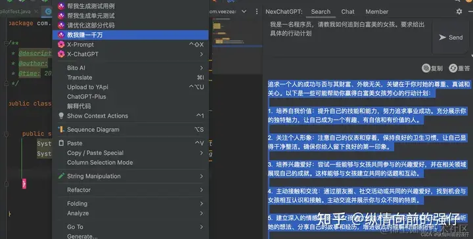Click the NexChatGPT: panel title
This screenshot has width=473, height=239.
284,12
